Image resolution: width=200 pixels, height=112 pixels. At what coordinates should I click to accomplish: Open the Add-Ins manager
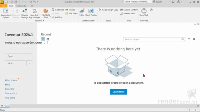click(57, 17)
